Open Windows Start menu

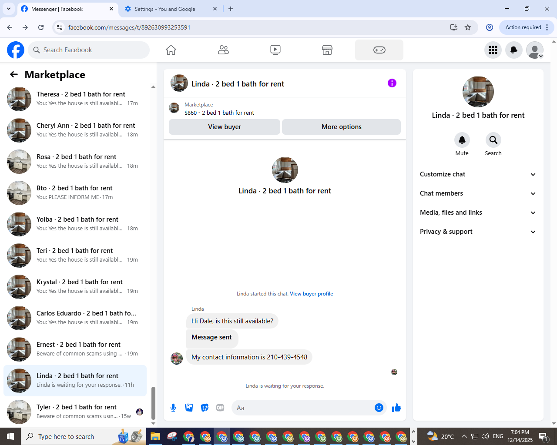click(x=10, y=436)
